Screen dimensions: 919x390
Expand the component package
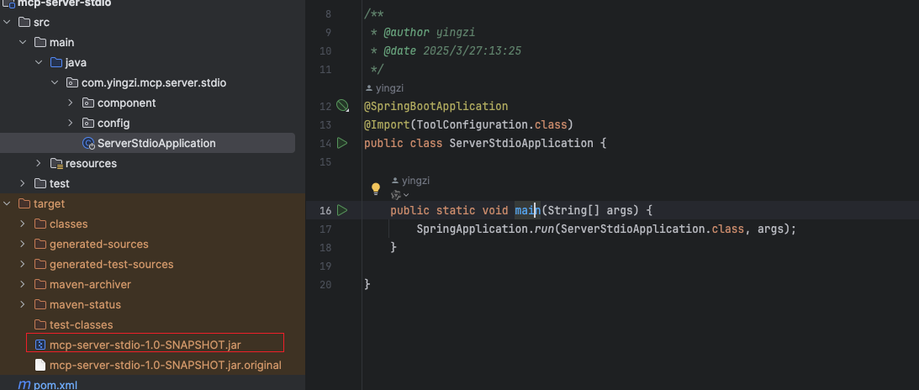click(x=71, y=103)
